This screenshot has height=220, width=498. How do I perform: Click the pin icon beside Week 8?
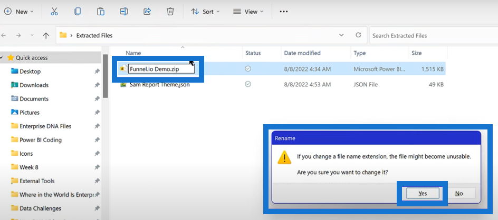pyautogui.click(x=97, y=167)
